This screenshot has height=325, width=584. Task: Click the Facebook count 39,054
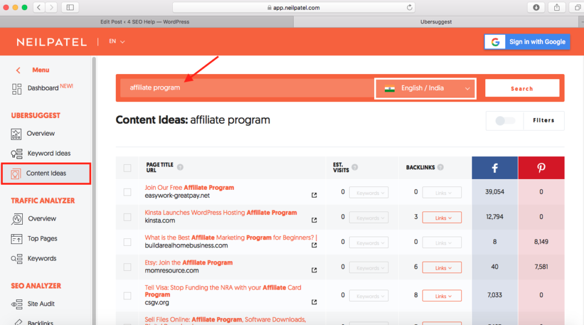[x=494, y=192]
